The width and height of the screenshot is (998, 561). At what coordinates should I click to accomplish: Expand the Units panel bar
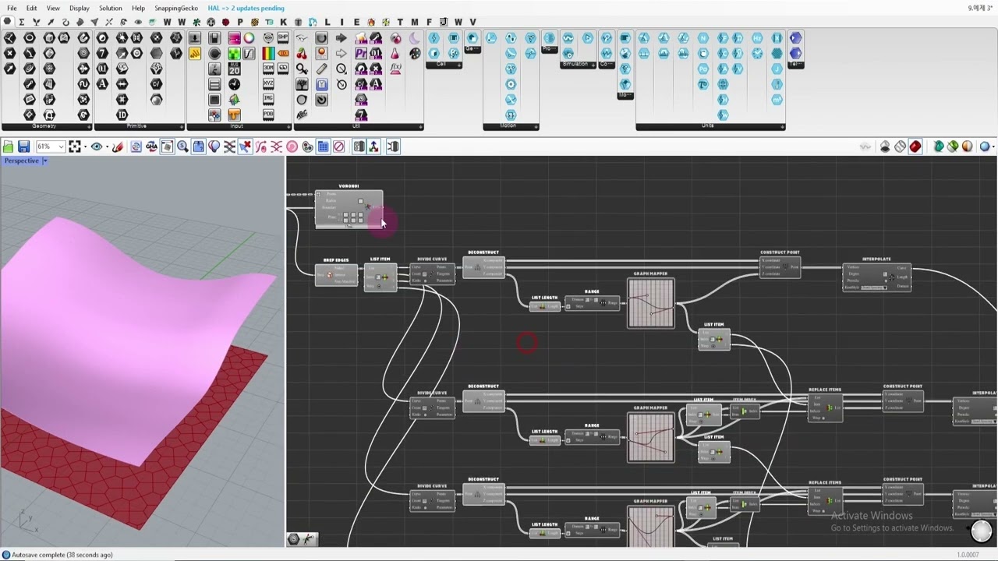710,126
